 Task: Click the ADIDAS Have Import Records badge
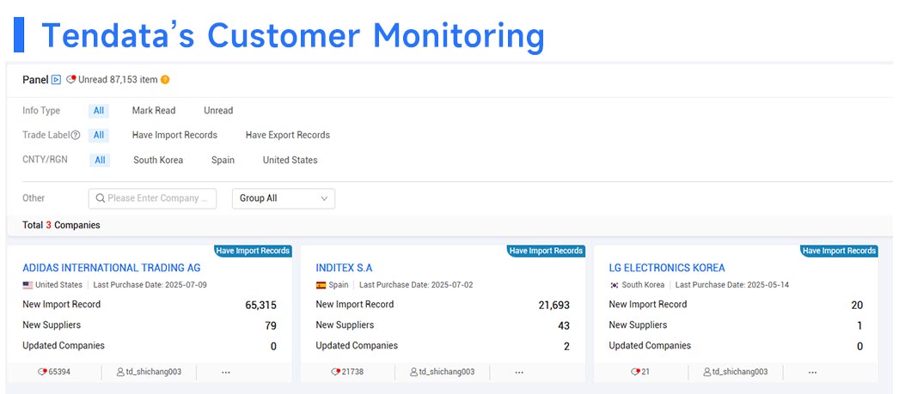point(254,251)
